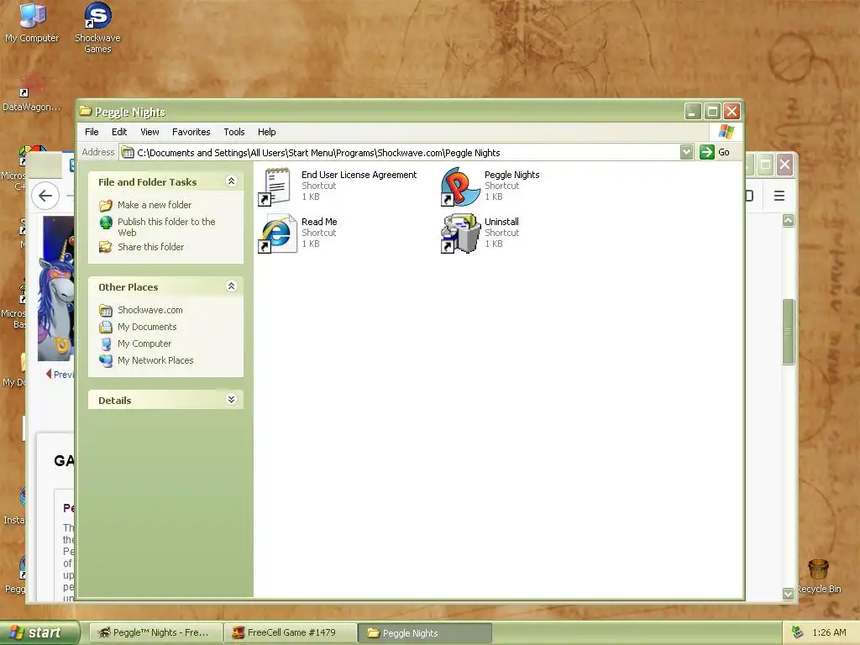Image resolution: width=860 pixels, height=645 pixels.
Task: Click the green Go arrow button
Action: tap(706, 153)
